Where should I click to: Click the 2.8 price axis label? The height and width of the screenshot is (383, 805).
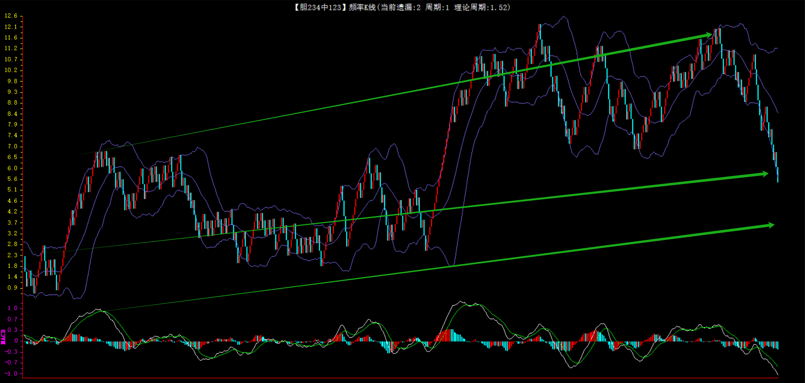(13, 244)
